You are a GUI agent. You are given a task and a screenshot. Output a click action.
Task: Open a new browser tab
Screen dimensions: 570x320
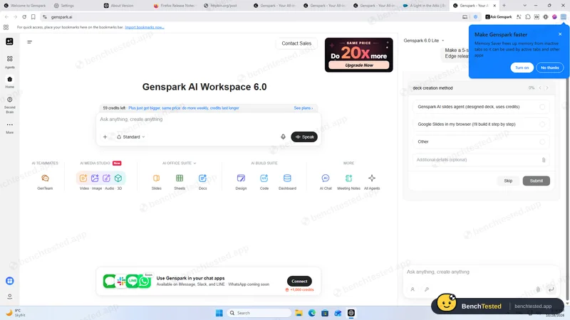click(504, 6)
